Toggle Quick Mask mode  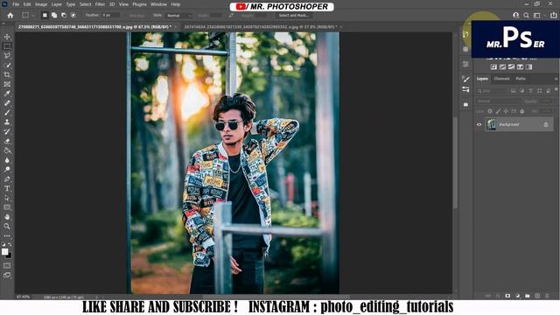tap(7, 266)
